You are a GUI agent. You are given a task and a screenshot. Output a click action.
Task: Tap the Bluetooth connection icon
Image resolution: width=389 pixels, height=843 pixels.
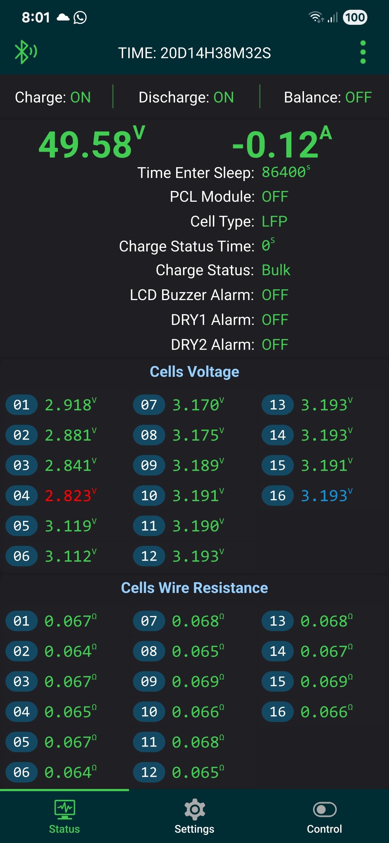[x=26, y=52]
